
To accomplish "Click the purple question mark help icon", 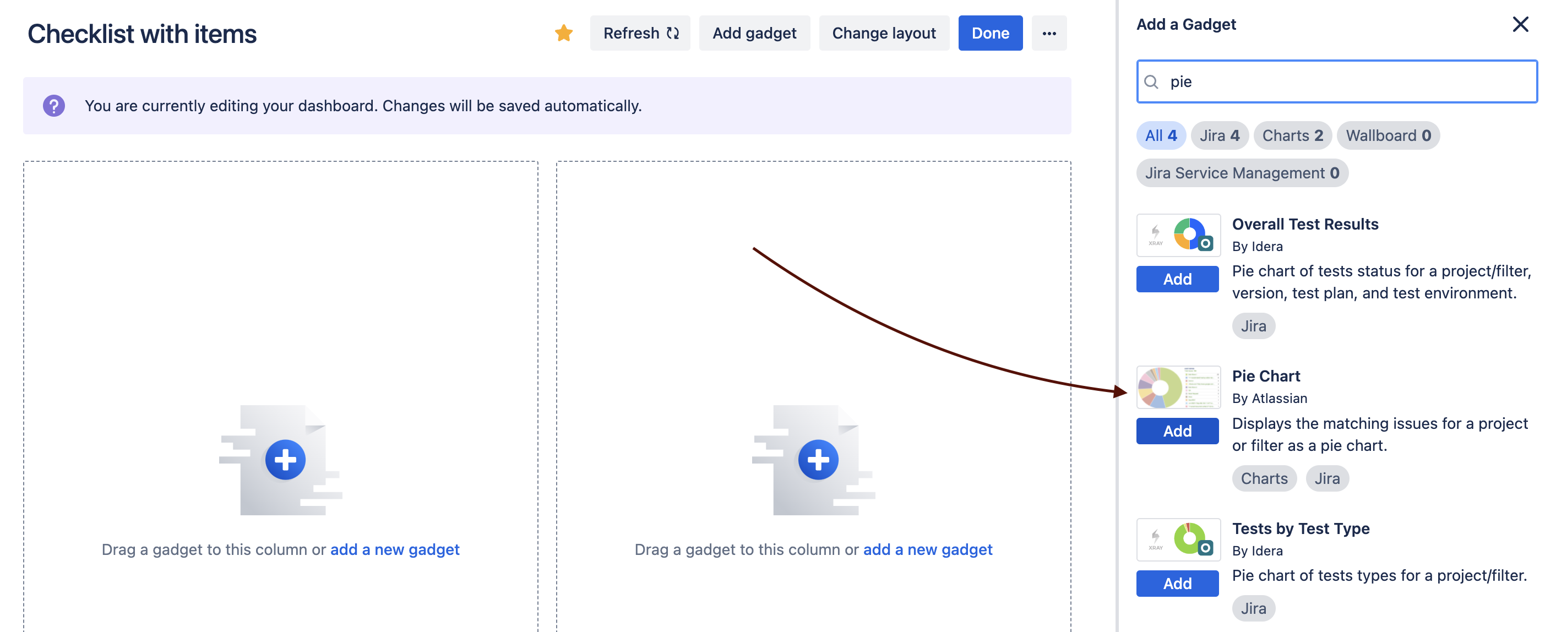I will tap(54, 106).
